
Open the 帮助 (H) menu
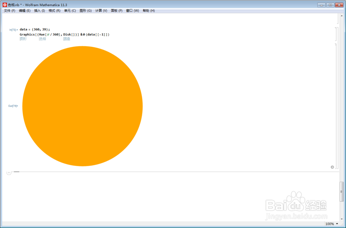tap(148, 11)
